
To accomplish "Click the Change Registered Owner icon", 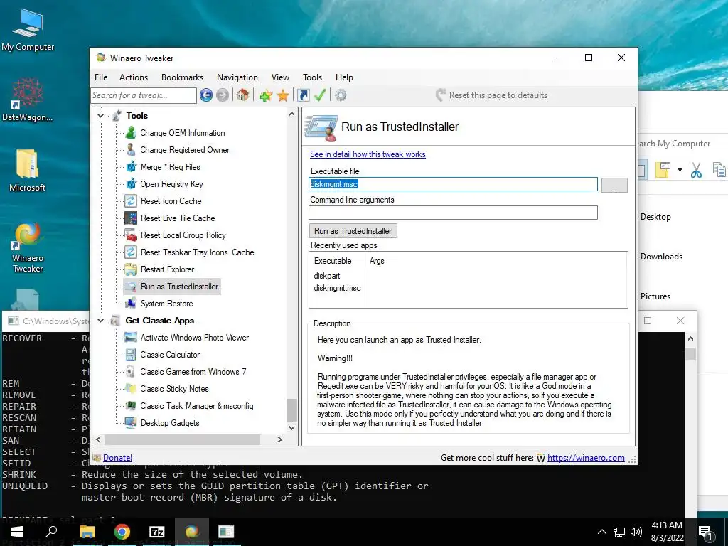I will point(131,150).
